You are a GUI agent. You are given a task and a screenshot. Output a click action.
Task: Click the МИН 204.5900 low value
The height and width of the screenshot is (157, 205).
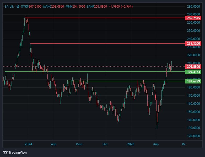(x=75, y=6)
